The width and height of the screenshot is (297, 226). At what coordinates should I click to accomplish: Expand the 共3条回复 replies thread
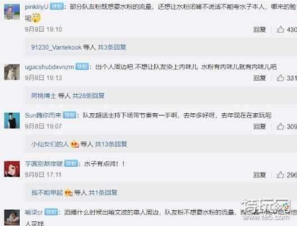click(x=112, y=47)
